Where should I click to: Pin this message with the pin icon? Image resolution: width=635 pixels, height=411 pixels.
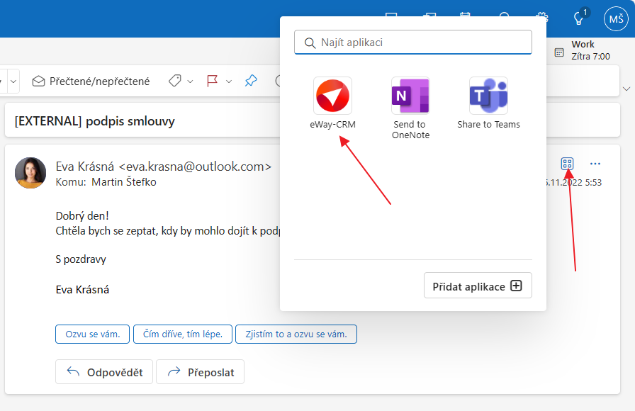[x=251, y=81]
